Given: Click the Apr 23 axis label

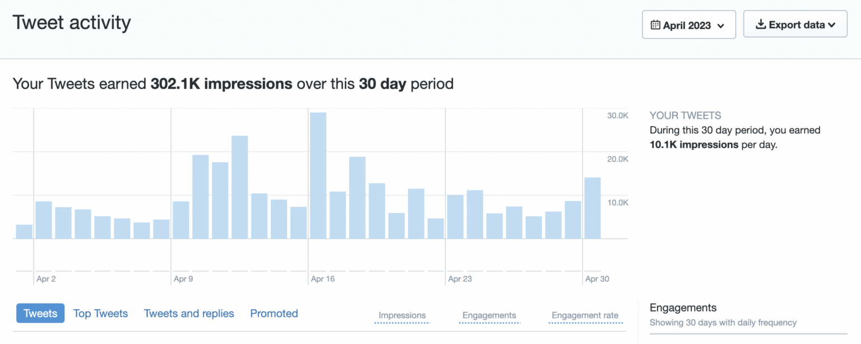Looking at the screenshot, I should pyautogui.click(x=461, y=278).
